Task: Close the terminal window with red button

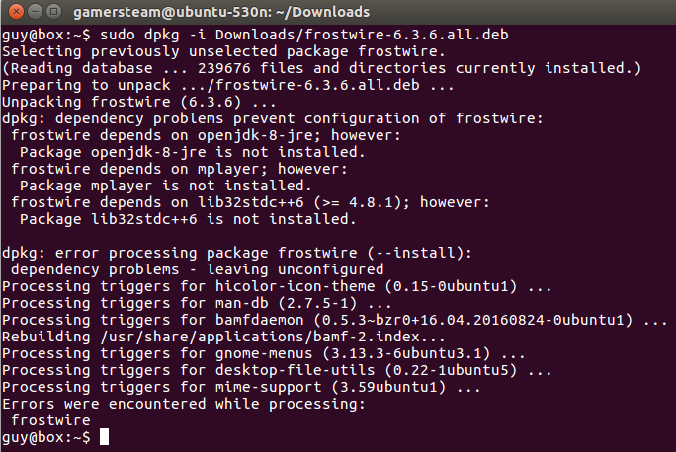Action: point(17,11)
